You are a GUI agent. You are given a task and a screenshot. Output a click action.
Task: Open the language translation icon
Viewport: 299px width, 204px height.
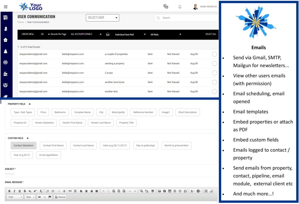pyautogui.click(x=166, y=7)
